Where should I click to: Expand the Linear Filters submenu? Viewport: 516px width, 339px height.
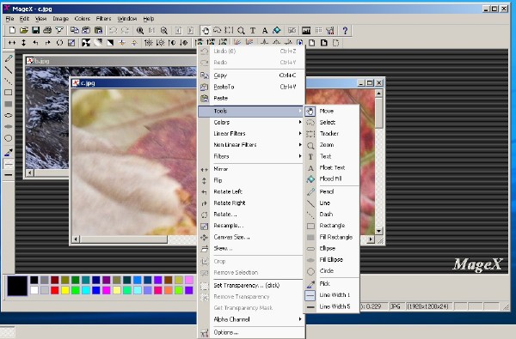251,133
